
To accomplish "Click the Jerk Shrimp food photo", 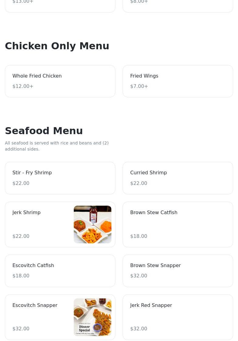I will click(93, 224).
